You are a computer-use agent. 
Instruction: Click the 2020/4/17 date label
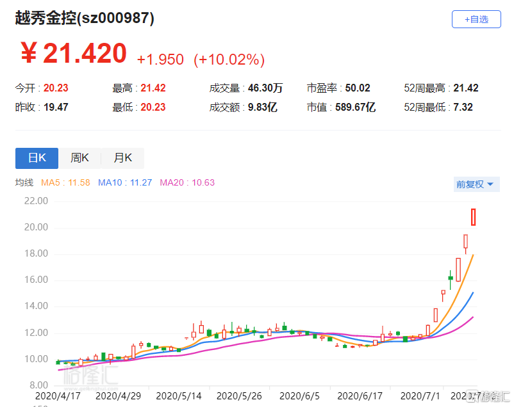click(58, 396)
